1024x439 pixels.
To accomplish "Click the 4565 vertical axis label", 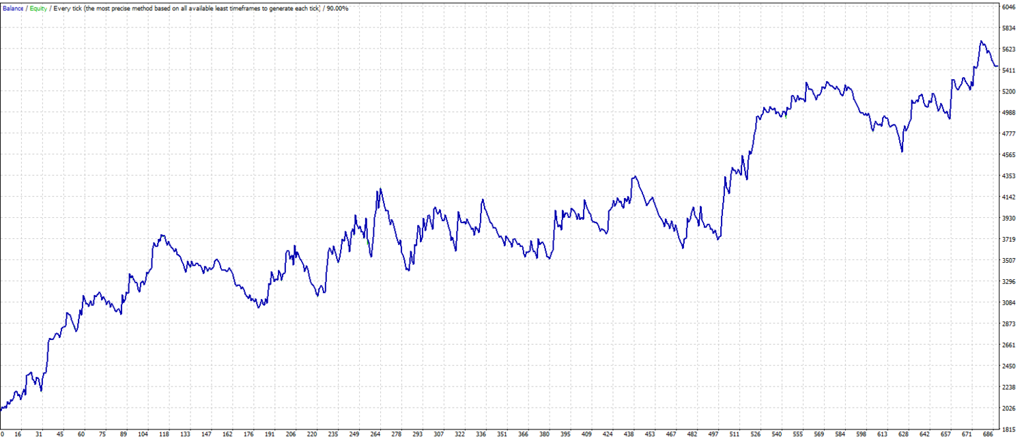I will pos(1008,155).
